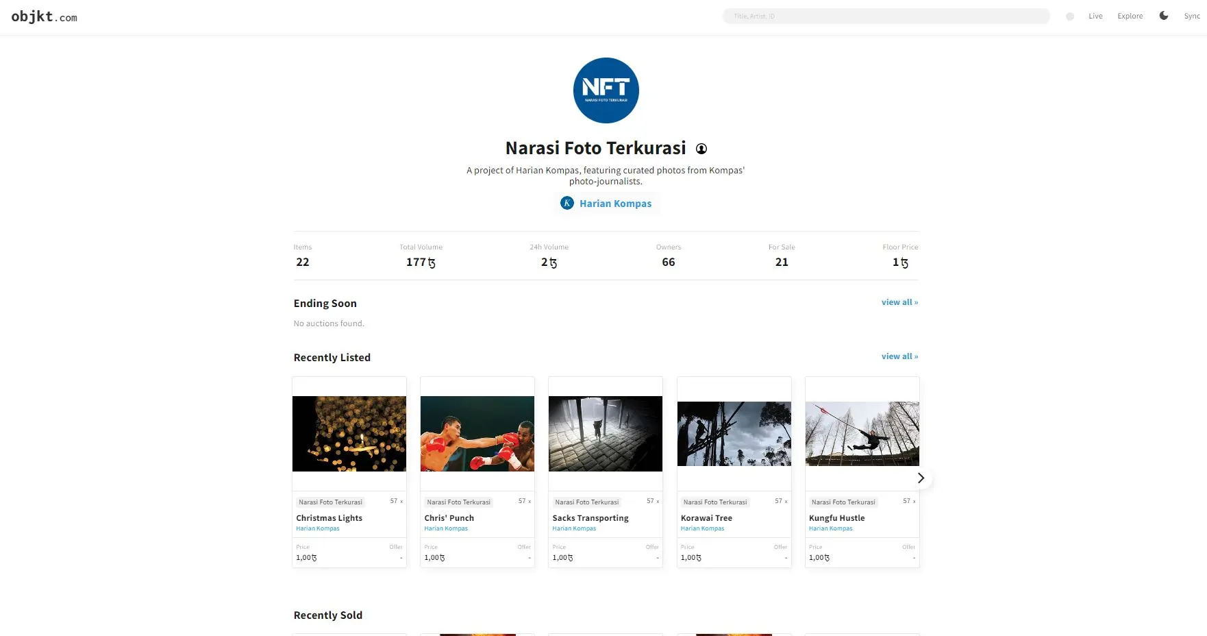Open Harian Kompas artist under Kungfu Hustle

[830, 528]
